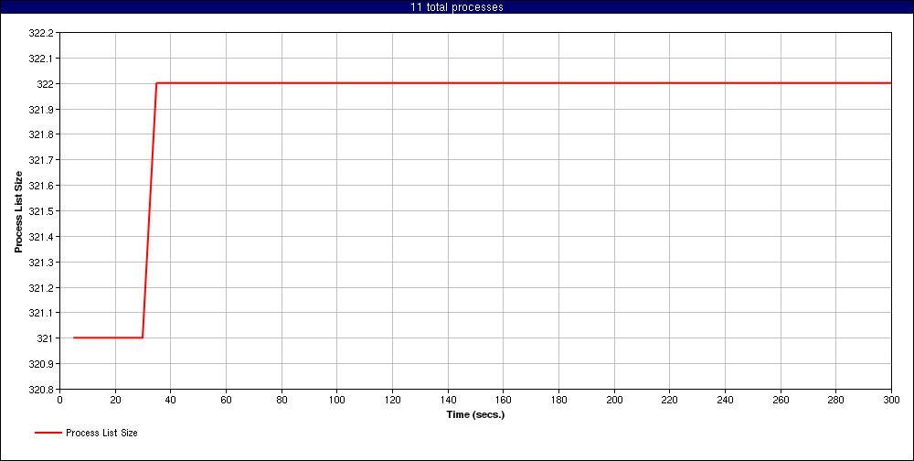Click the 0 x-axis tick label
The image size is (914, 461).
coord(60,400)
